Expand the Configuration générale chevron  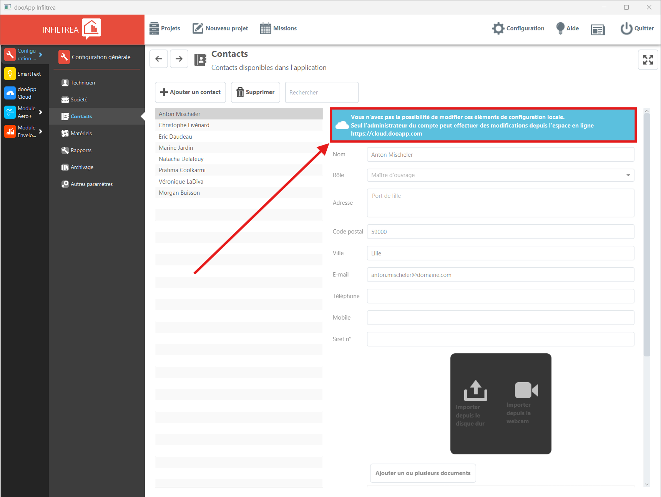(41, 55)
